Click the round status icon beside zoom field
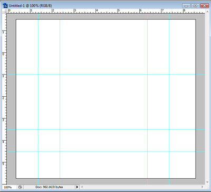211x192 pixels. [20, 187]
